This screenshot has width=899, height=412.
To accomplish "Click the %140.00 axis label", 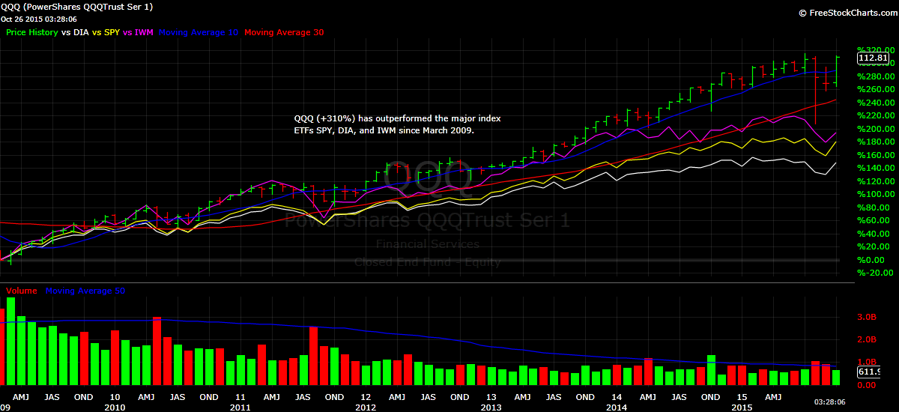I will [876, 168].
